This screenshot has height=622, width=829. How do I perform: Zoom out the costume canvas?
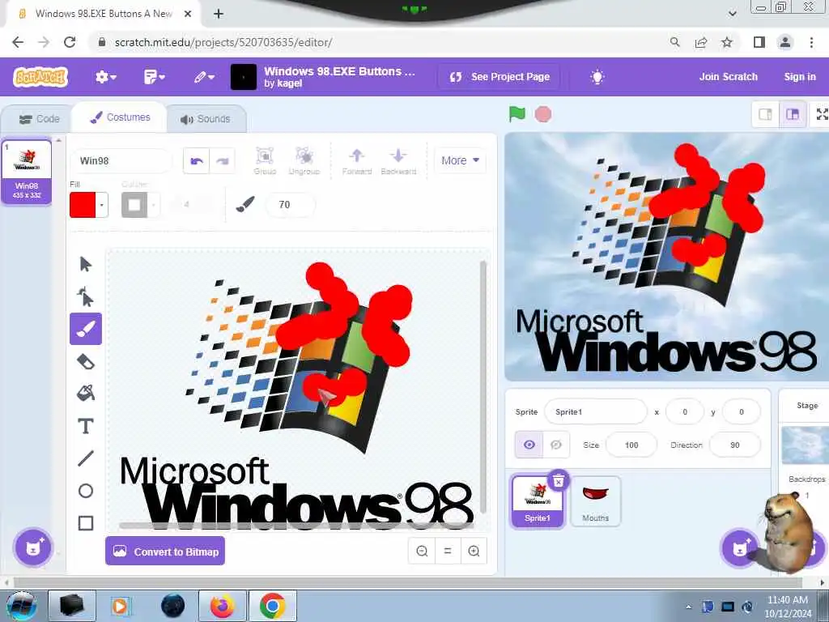(x=422, y=551)
